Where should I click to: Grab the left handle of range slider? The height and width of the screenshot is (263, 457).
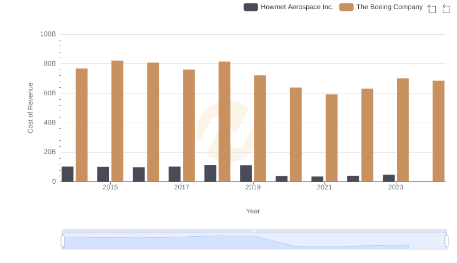pos(63,241)
